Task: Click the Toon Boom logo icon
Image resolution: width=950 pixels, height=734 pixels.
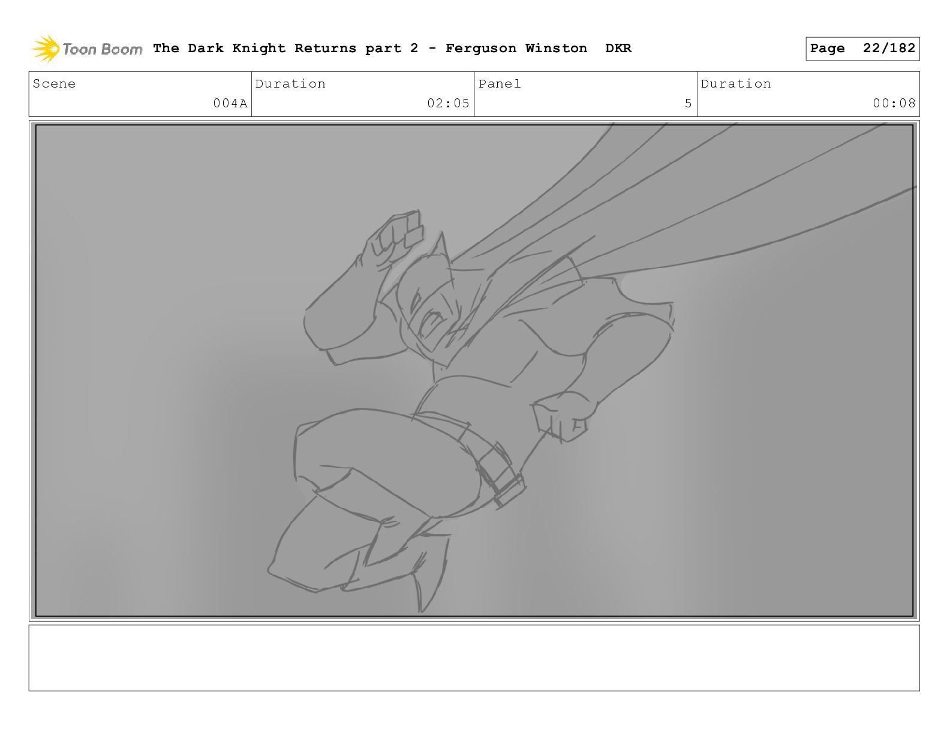Action: pyautogui.click(x=46, y=49)
